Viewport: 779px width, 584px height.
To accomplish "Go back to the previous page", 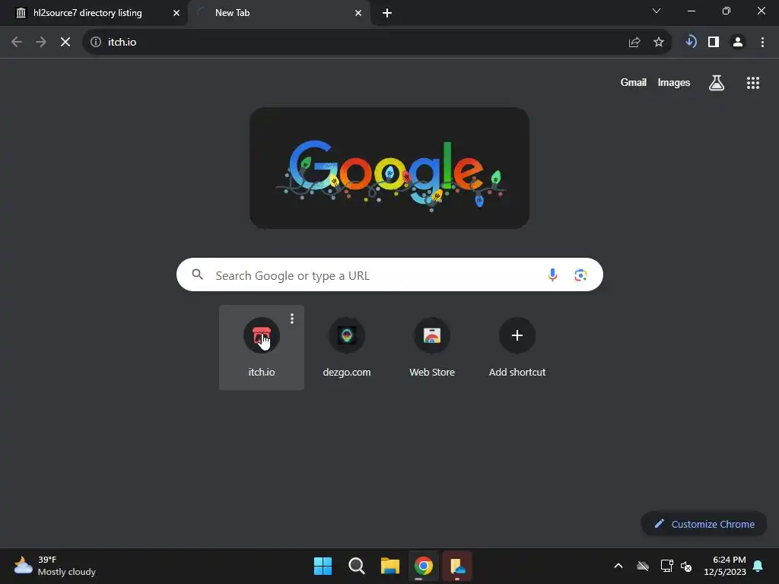I will 17,43.
